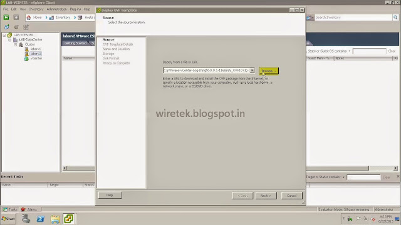Click the Alarms red icon in status bar
The image size is (401, 225).
pyautogui.click(x=23, y=209)
